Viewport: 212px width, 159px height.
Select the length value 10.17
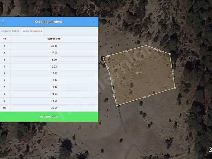pyautogui.click(x=54, y=87)
